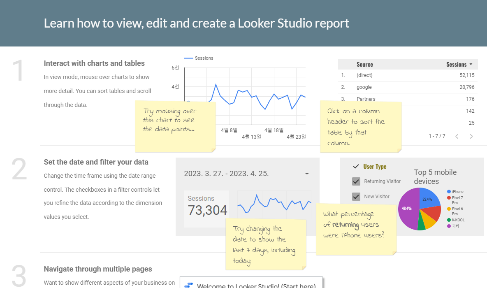Click the 25 sessions value
This screenshot has width=487, height=288.
click(471, 123)
